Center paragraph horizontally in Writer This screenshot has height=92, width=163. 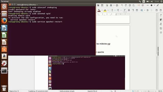click(x=129, y=10)
